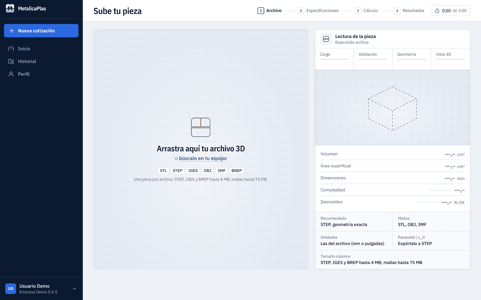Image resolution: width=481 pixels, height=300 pixels.
Task: Click the text STEP, geometría exacta
Action: click(344, 225)
